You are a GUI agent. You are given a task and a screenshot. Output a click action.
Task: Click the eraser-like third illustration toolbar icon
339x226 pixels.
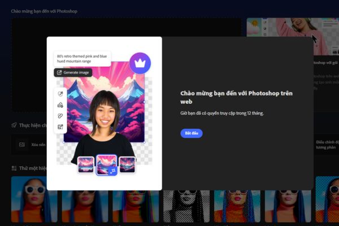pyautogui.click(x=60, y=116)
